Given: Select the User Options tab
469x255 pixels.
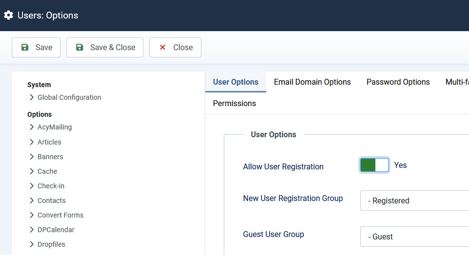Looking at the screenshot, I should [x=235, y=82].
